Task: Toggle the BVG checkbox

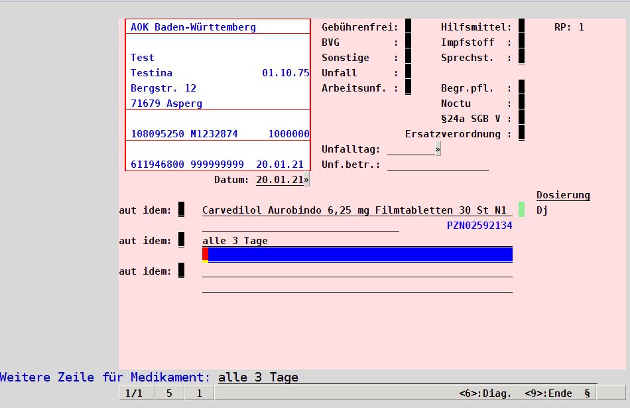Action: coord(409,42)
